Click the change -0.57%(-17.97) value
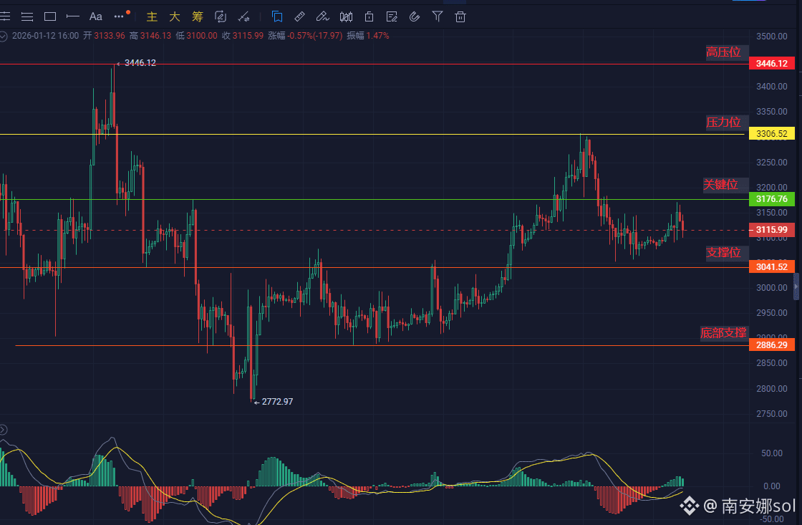Screen dimensions: 802x525 pos(314,36)
